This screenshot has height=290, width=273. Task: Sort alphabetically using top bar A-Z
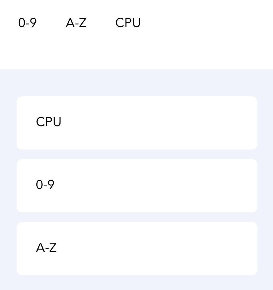click(x=76, y=23)
